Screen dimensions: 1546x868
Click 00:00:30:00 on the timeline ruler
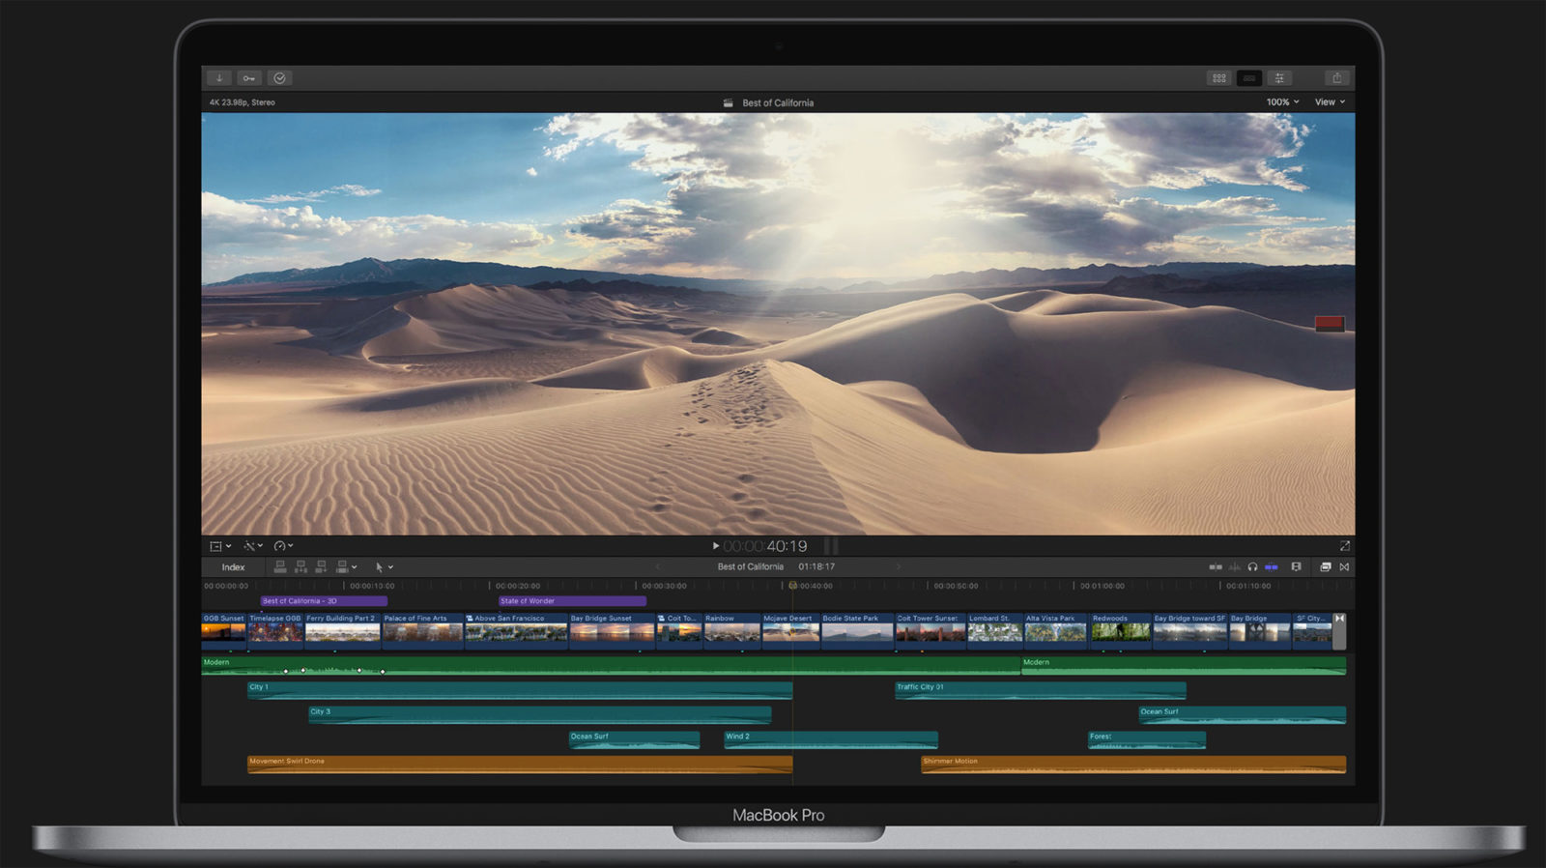664,586
